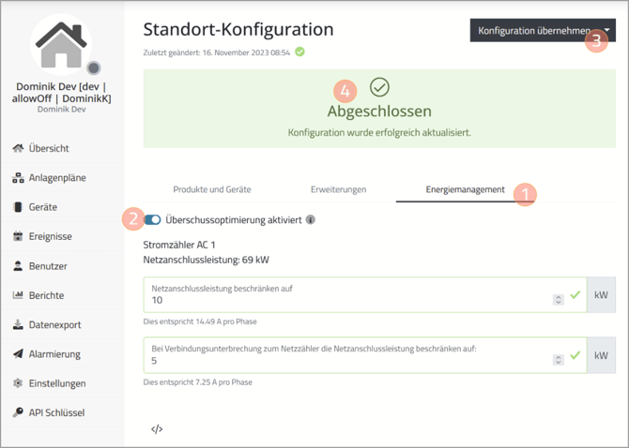
Task: Open Einstellungen in the sidebar
Action: pos(57,383)
